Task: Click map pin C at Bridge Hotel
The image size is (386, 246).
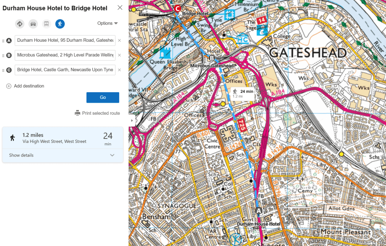Action: 177,9
